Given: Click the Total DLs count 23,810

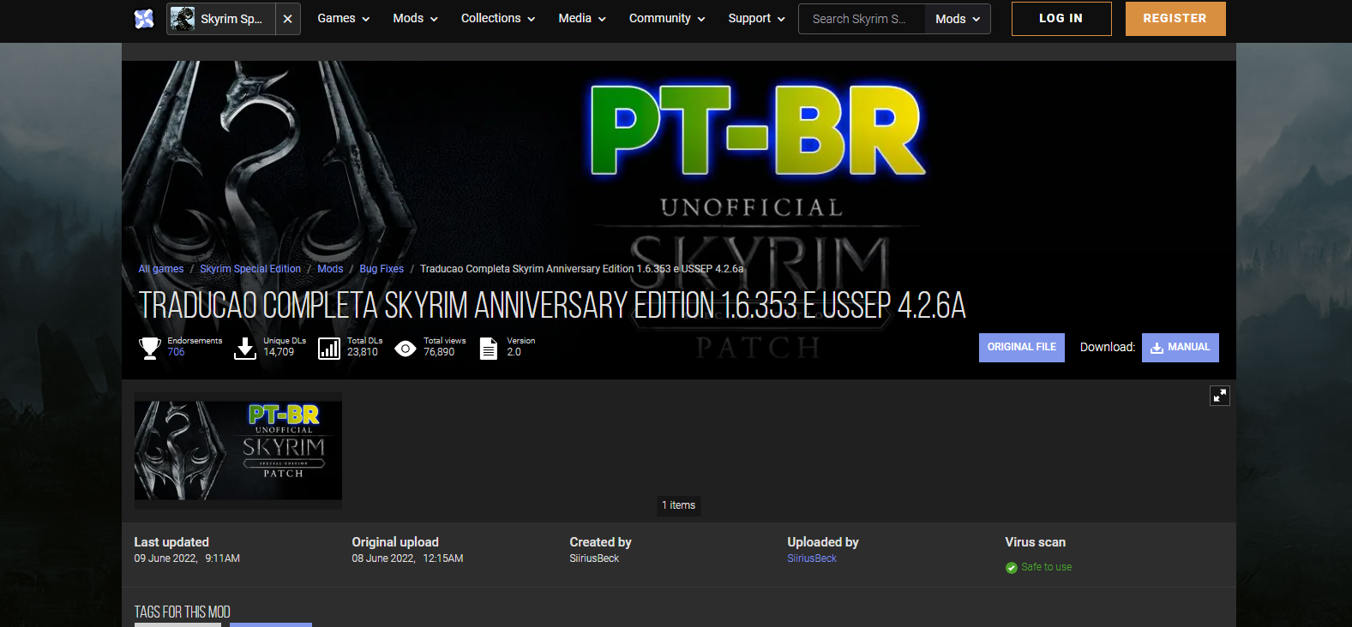Looking at the screenshot, I should point(363,352).
